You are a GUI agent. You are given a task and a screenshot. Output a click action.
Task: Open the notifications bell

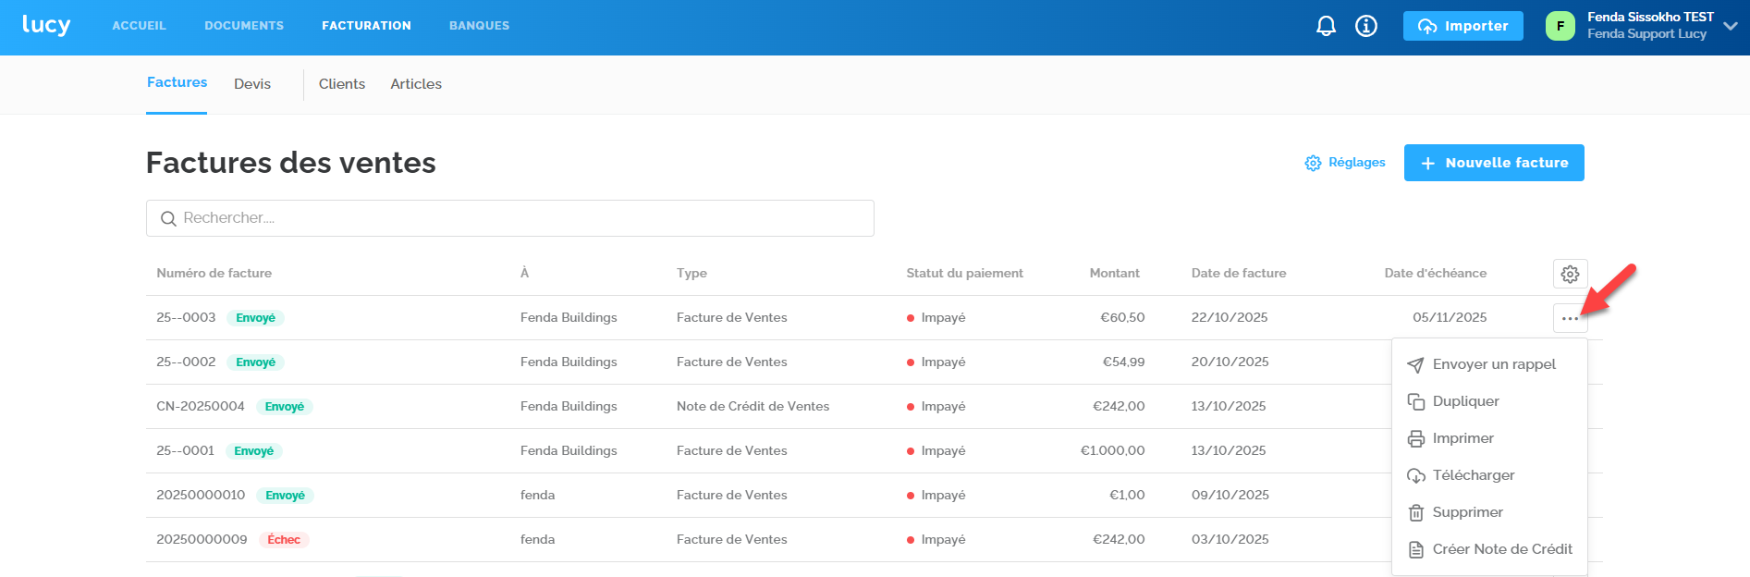[1326, 26]
